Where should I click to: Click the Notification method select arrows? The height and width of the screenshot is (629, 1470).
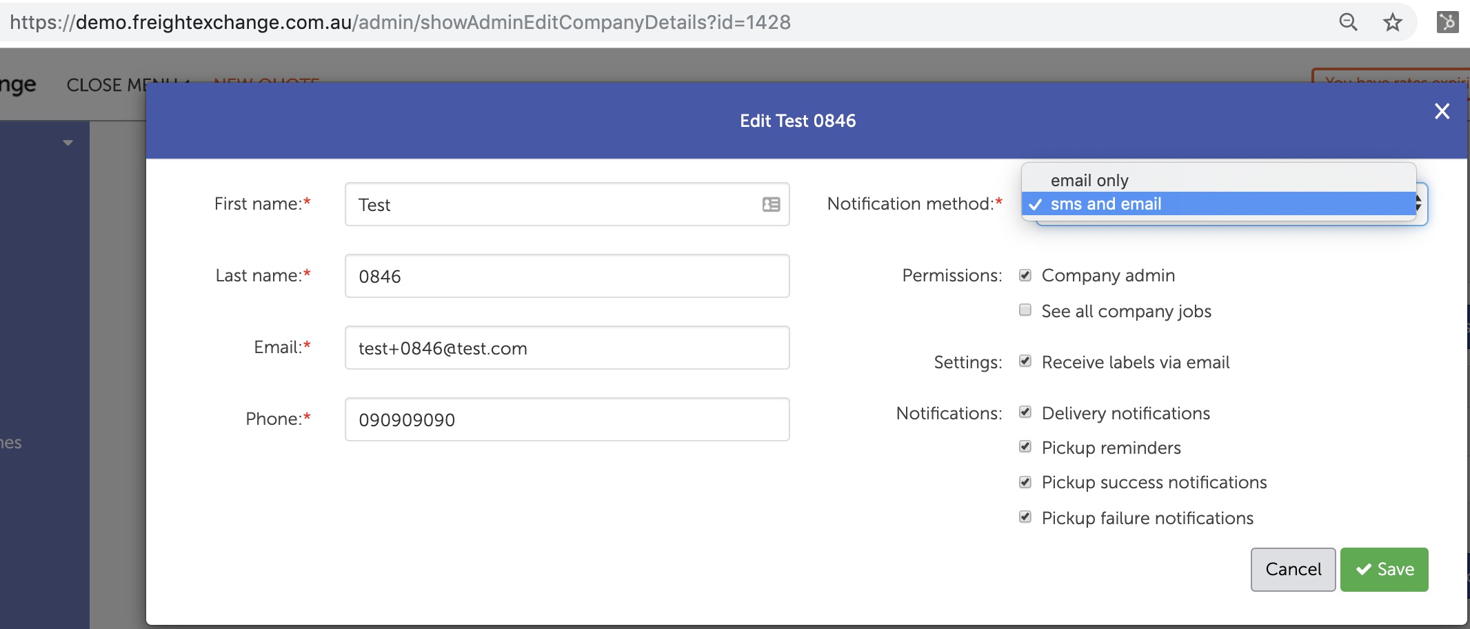1419,203
